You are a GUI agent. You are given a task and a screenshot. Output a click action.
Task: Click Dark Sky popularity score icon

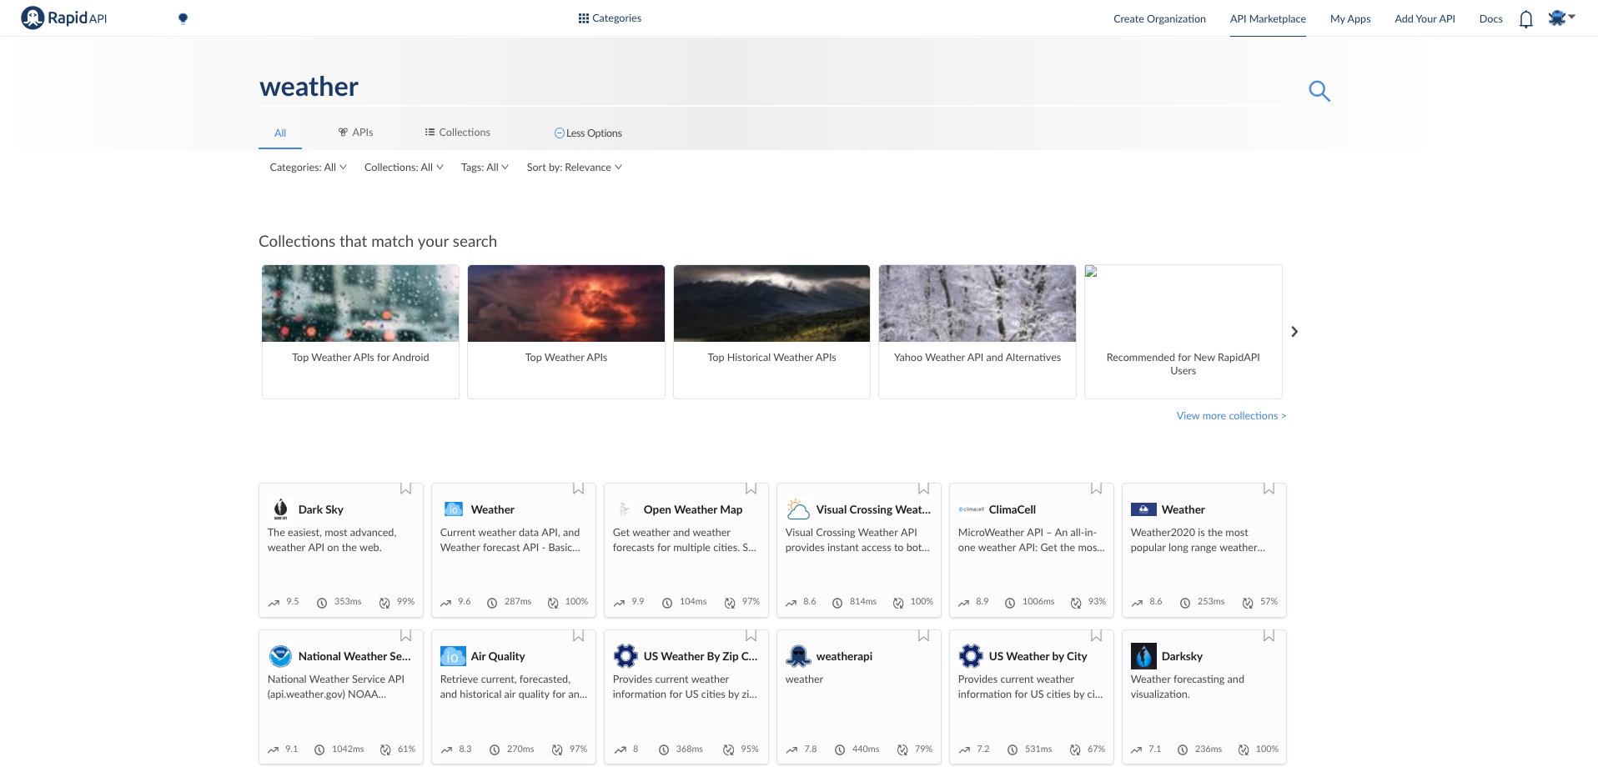point(274,603)
